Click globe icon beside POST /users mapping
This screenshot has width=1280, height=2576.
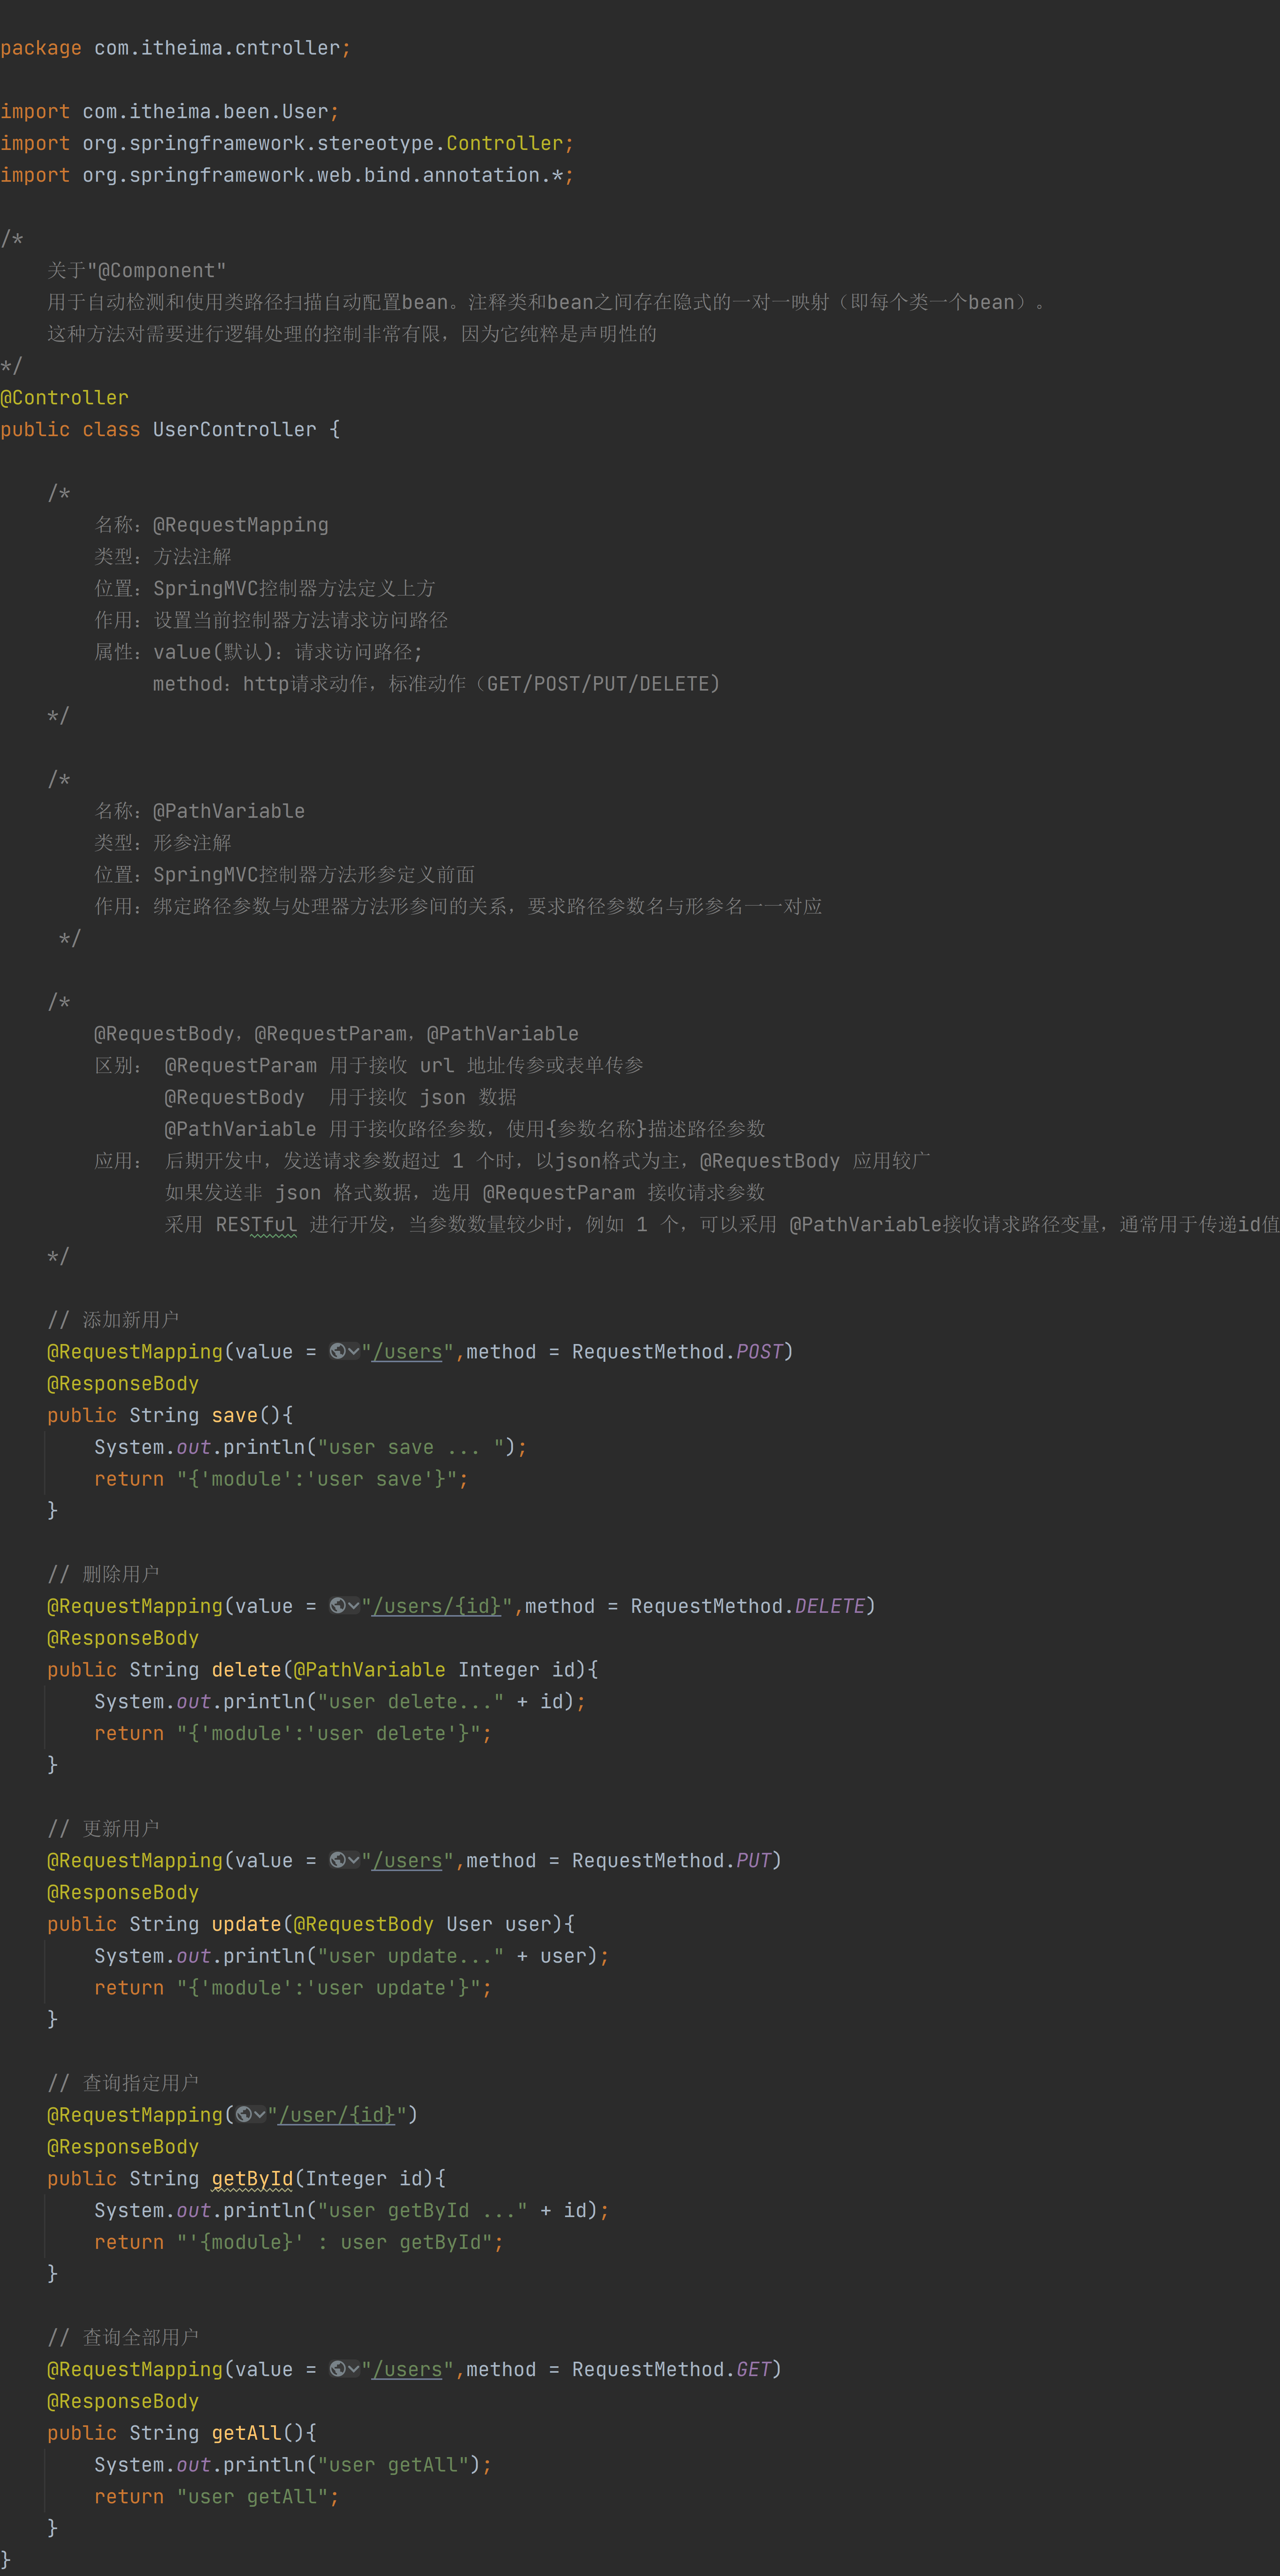tap(338, 1351)
